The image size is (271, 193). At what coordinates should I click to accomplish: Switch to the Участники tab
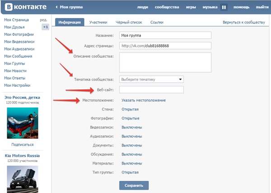[98, 22]
